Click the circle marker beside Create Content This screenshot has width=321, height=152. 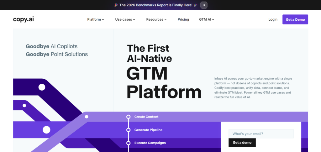128,117
